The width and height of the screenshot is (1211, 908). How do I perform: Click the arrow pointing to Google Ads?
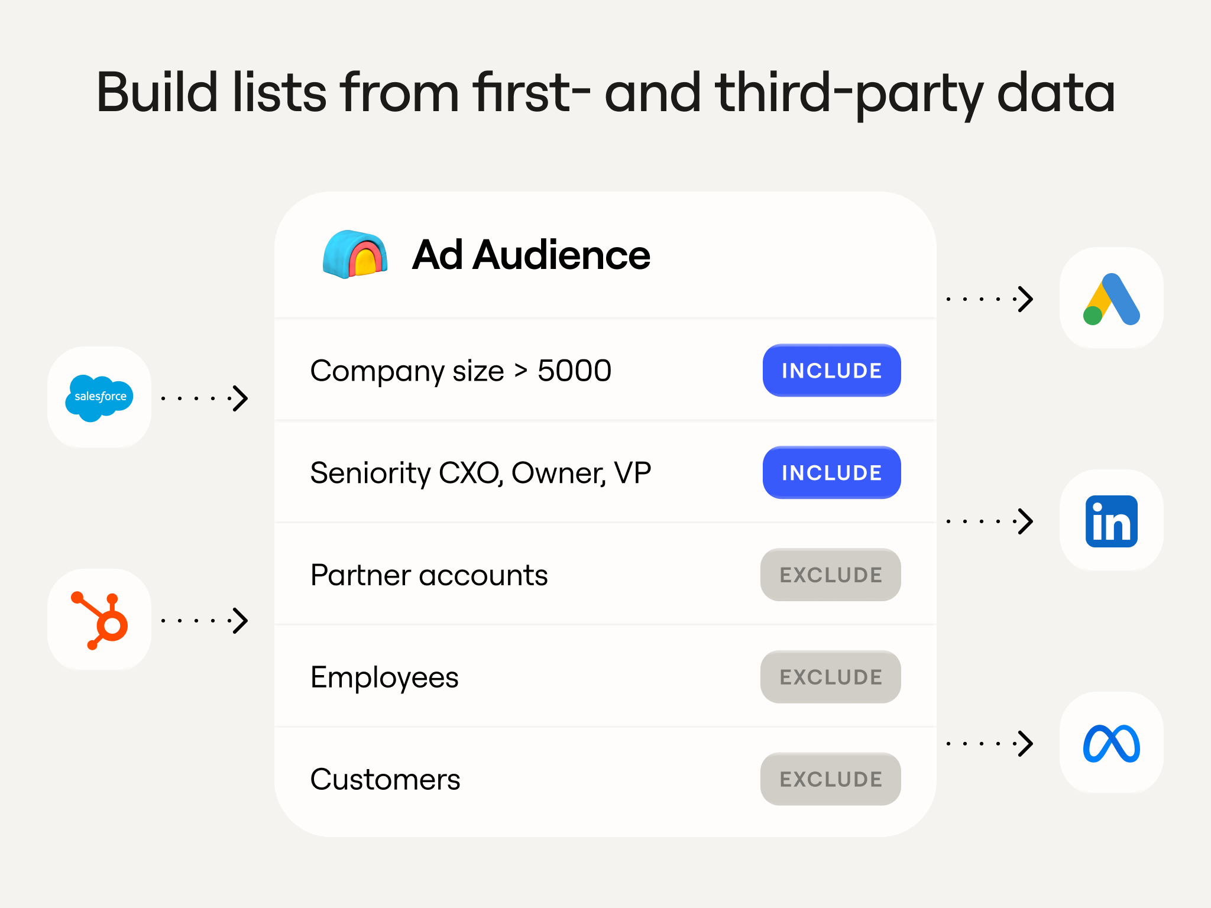[x=990, y=299]
